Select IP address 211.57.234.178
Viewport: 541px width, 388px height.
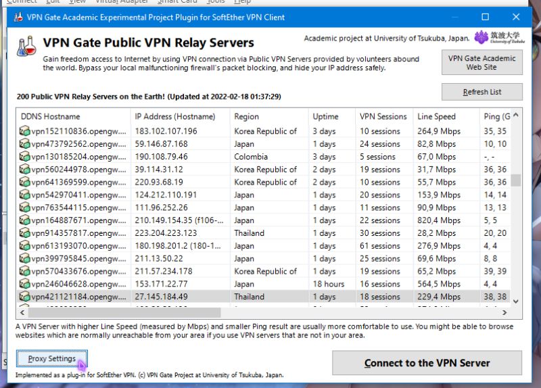[x=164, y=272]
